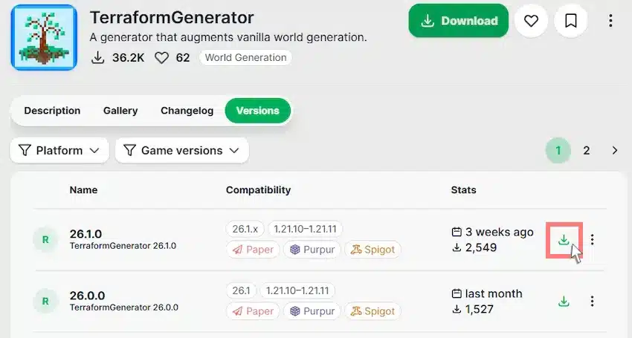
Task: Open more options for version 26.1.0
Action: coord(592,240)
